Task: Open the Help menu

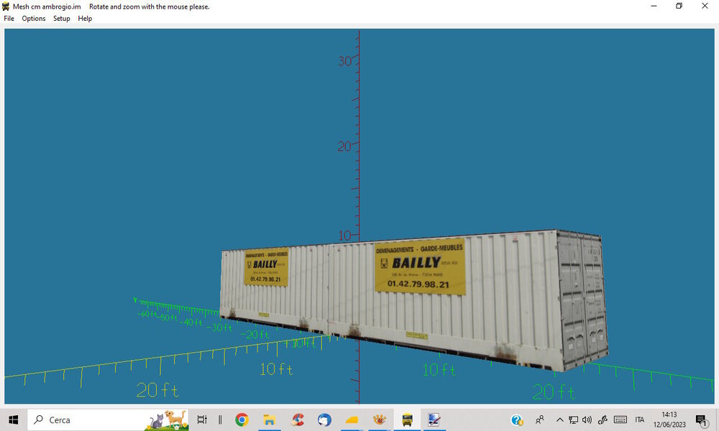Action: click(x=85, y=19)
